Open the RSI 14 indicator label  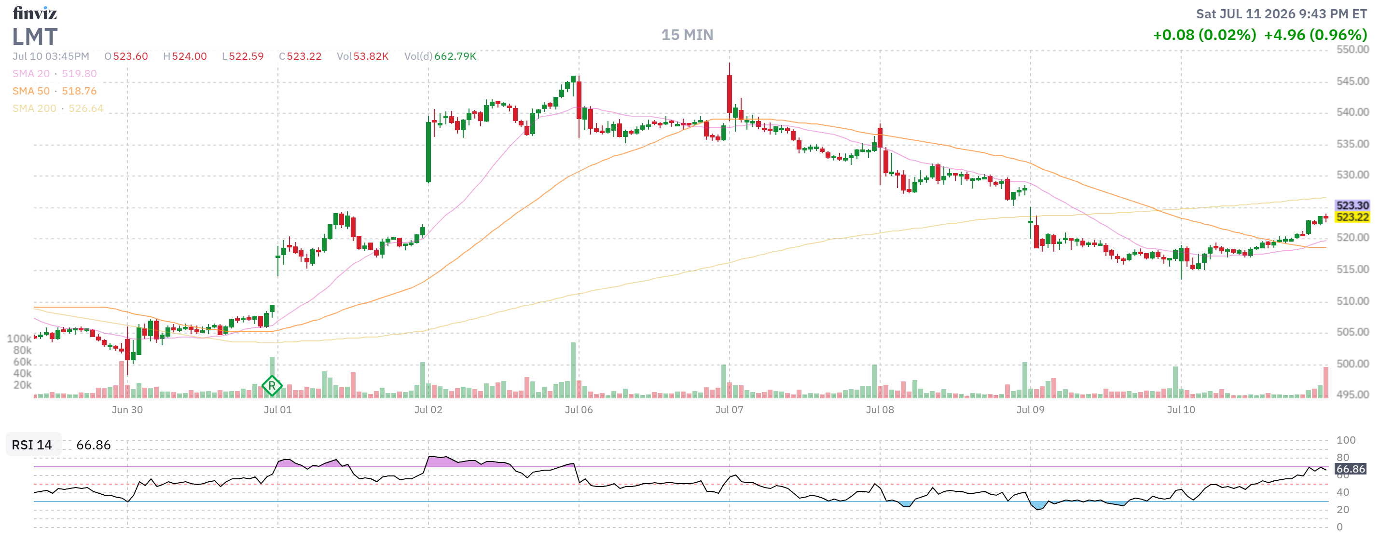pyautogui.click(x=32, y=445)
